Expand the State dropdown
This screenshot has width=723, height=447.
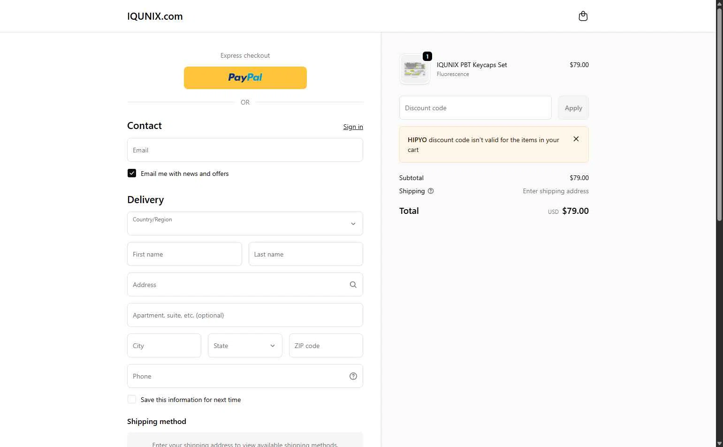coord(245,346)
